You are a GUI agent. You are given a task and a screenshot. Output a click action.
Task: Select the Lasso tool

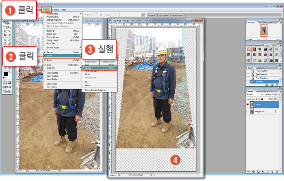5,31
